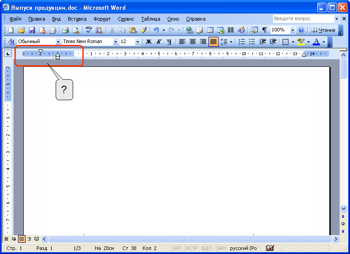
Task: Decrease paragraph indent
Action: pos(262,41)
